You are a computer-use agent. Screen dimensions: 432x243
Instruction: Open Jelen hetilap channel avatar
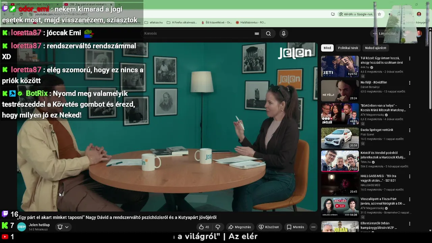(22, 227)
